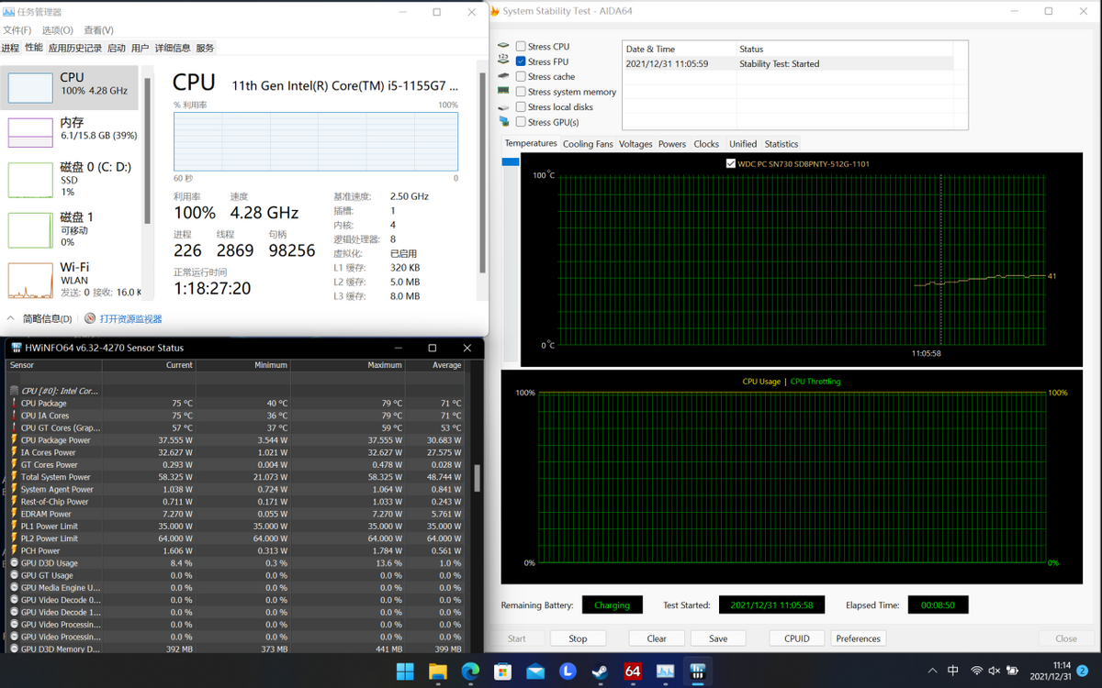The height and width of the screenshot is (688, 1102).
Task: Open the notification center badge
Action: [1084, 671]
